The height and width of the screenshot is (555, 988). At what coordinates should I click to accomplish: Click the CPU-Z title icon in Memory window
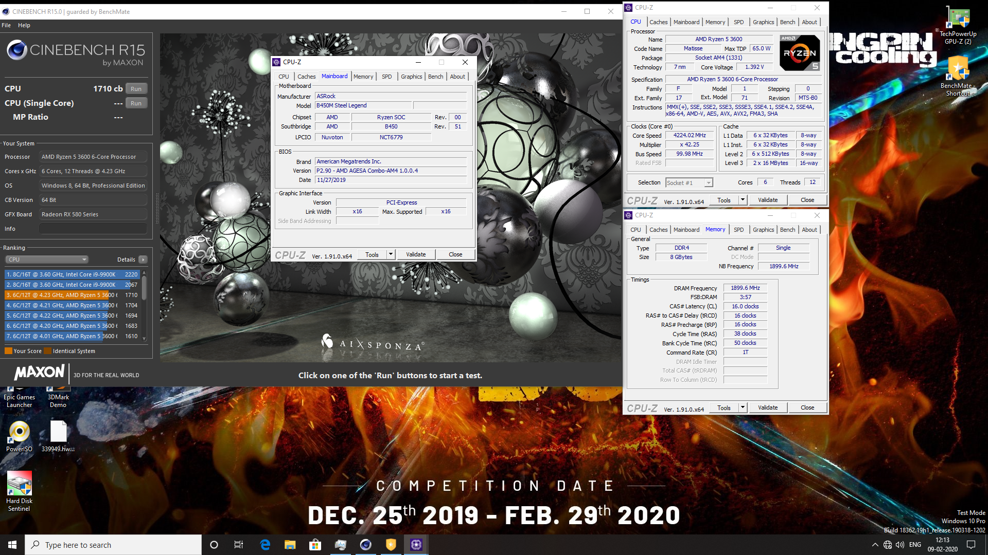628,215
